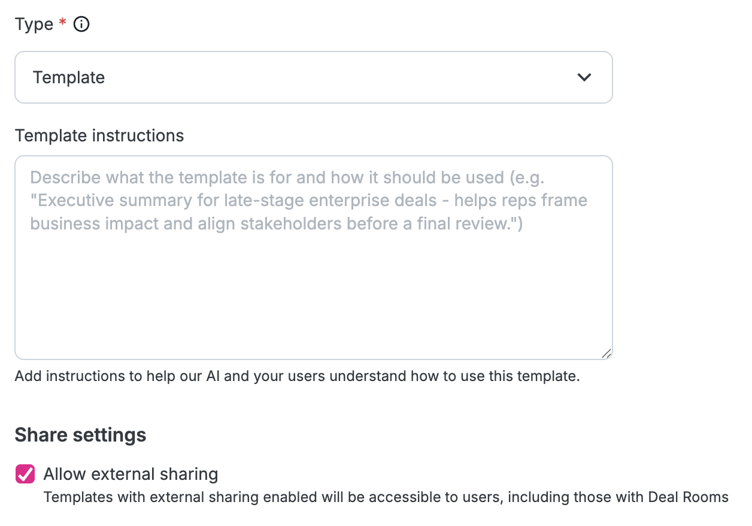Click the external sharing Deal Rooms description
This screenshot has height=526, width=752.
pyautogui.click(x=386, y=497)
